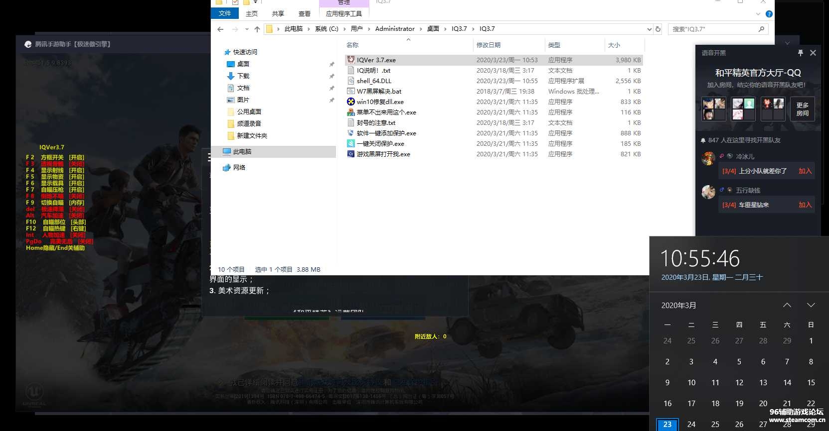Select the 菜单不出来用这个.exe icon
This screenshot has width=829, height=431.
pyautogui.click(x=351, y=112)
